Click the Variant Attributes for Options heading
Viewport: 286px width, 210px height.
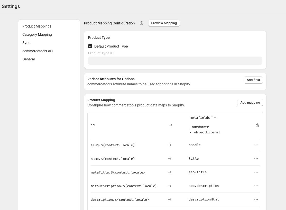pos(111,79)
